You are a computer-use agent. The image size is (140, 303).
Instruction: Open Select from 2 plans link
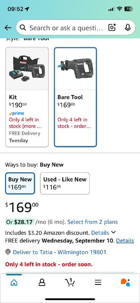pos(93,222)
